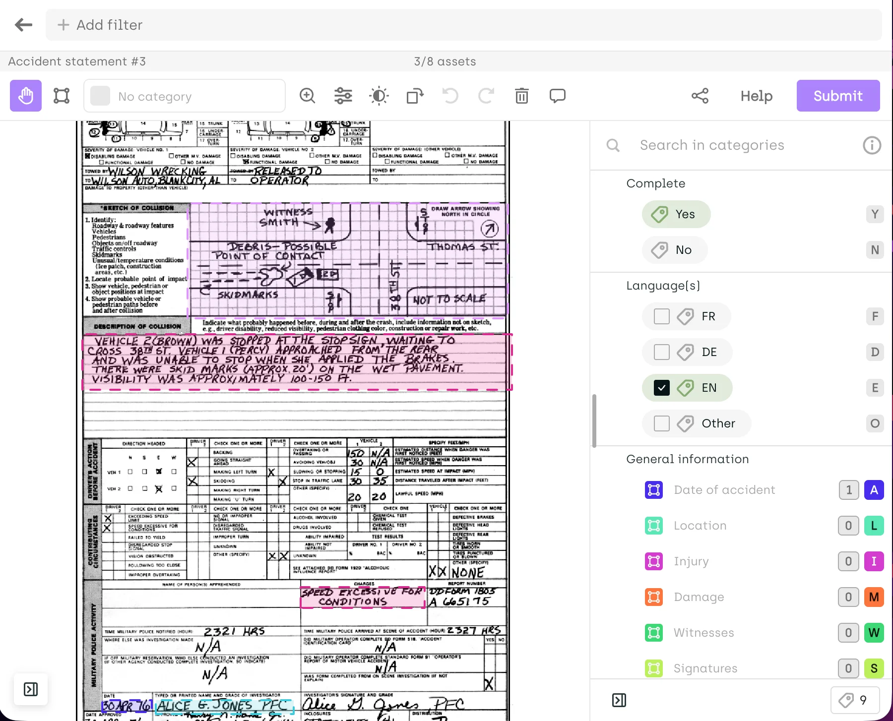Click the search magnifier in categories

[613, 145]
